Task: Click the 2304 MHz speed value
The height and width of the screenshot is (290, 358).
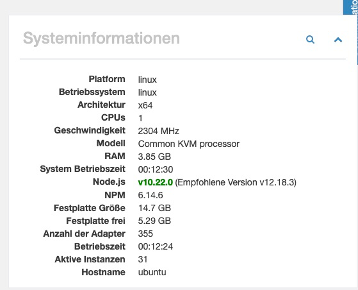Action: [158, 131]
